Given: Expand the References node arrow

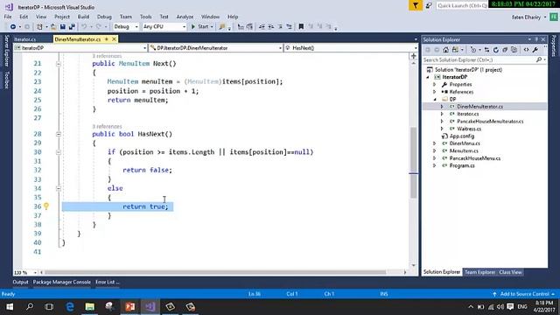Looking at the screenshot, I should tap(435, 92).
